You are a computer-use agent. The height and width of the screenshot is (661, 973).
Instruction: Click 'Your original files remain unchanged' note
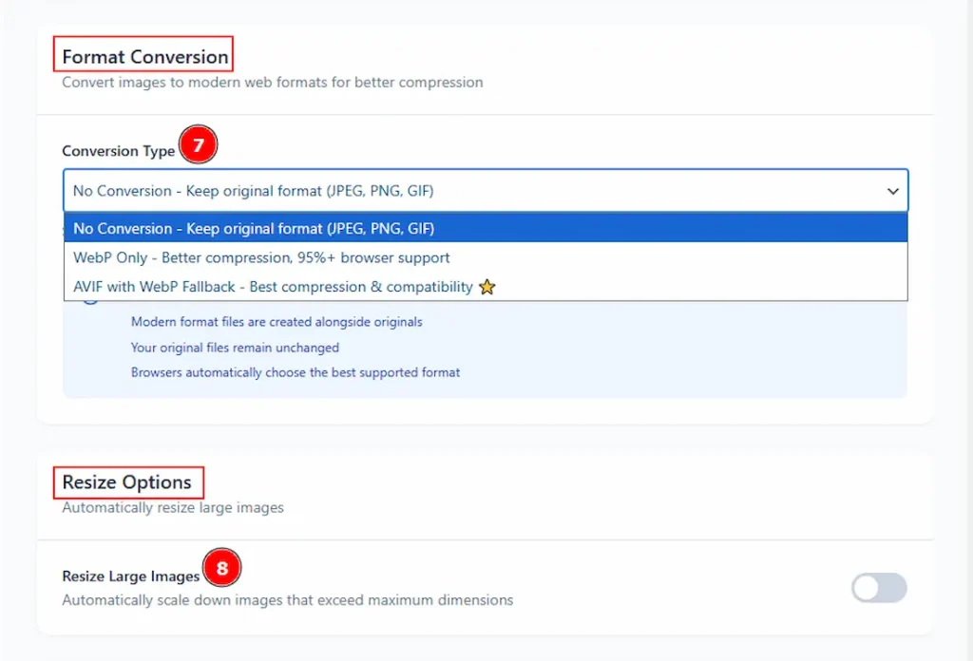(235, 348)
